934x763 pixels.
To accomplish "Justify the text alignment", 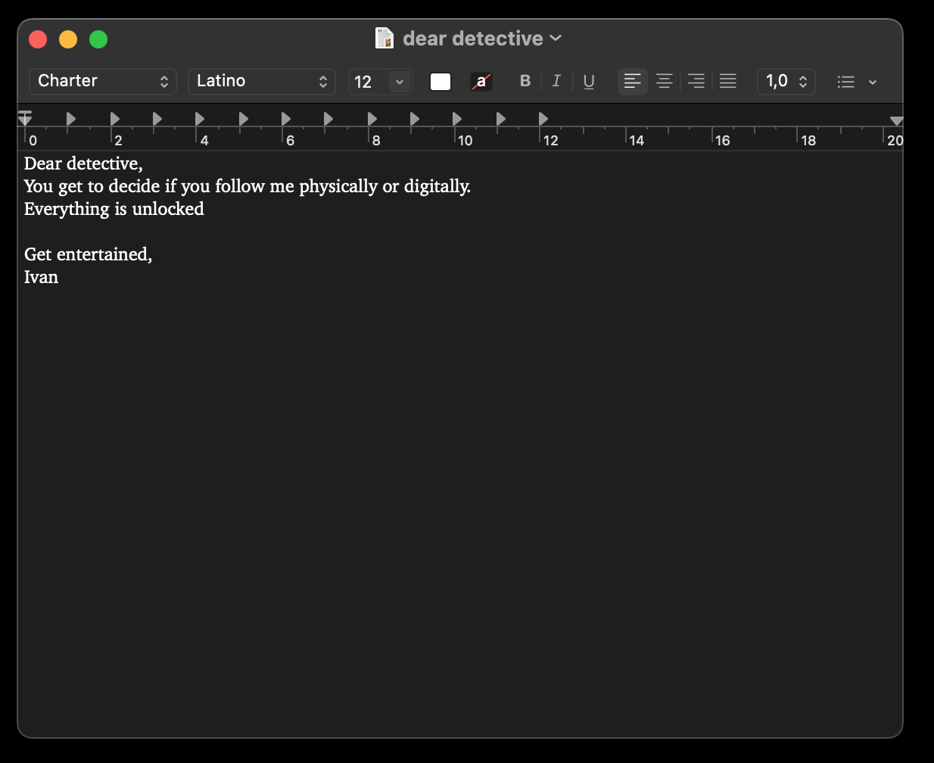I will tap(727, 81).
